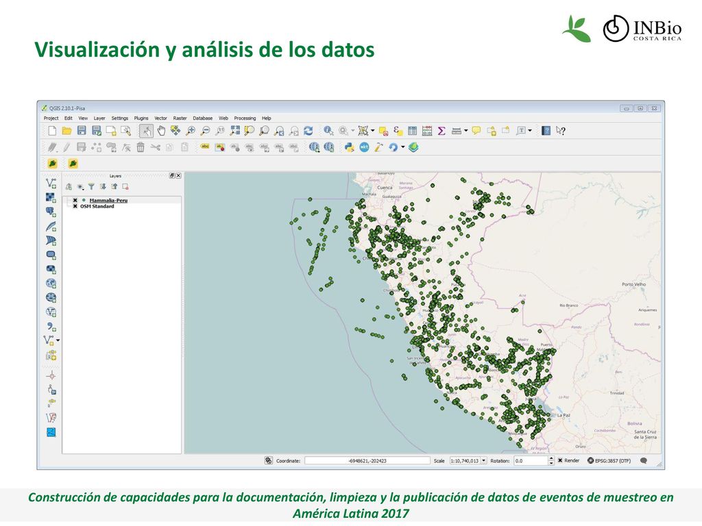Click the Rotation value field
Image resolution: width=702 pixels, height=526 pixels.
click(x=530, y=460)
